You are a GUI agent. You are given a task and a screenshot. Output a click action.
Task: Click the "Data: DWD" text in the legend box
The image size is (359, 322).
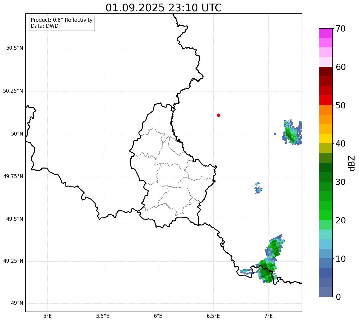pos(45,26)
